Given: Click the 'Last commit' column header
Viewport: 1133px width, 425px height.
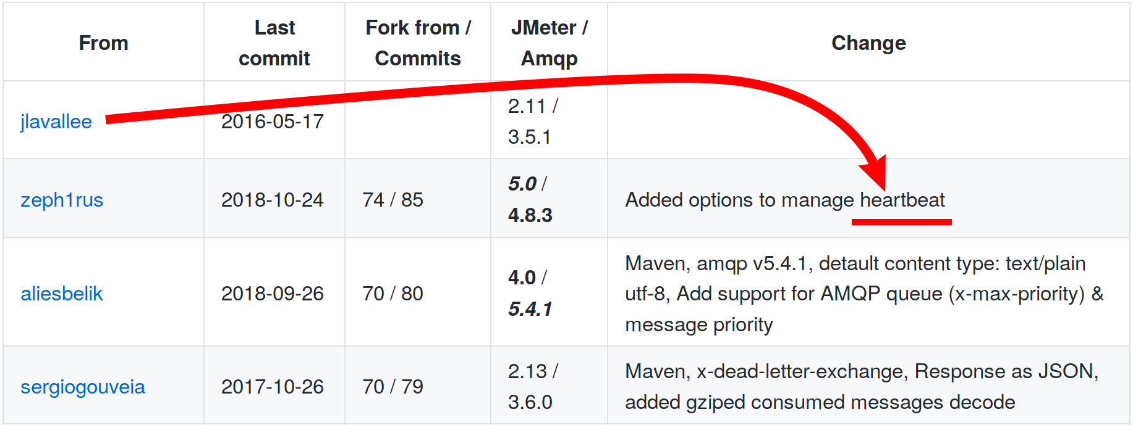Looking at the screenshot, I should pyautogui.click(x=274, y=43).
